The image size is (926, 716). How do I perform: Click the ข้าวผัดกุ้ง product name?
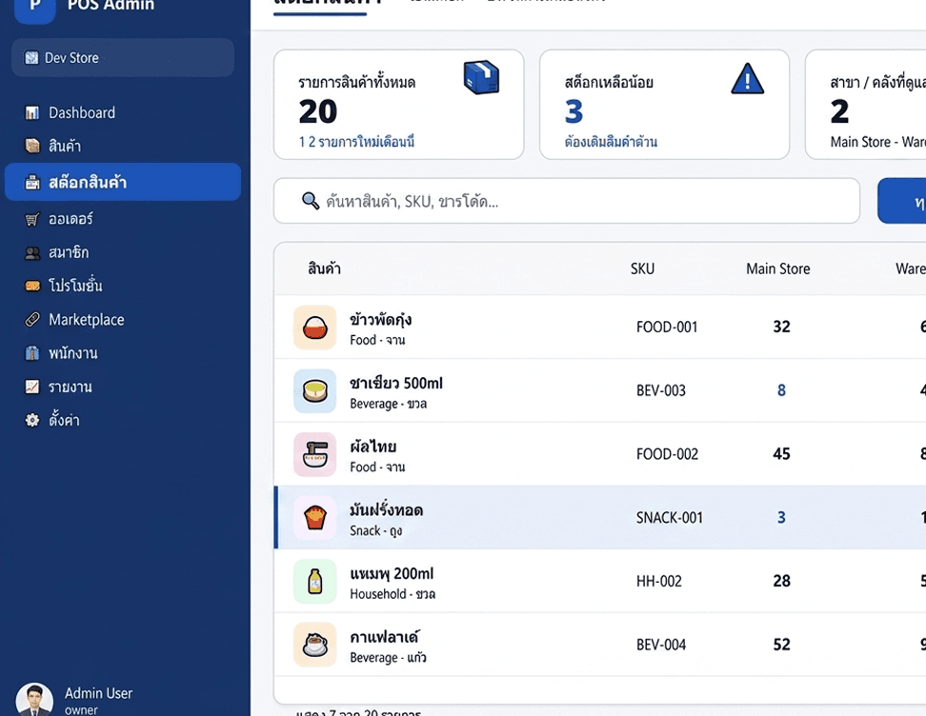click(380, 320)
